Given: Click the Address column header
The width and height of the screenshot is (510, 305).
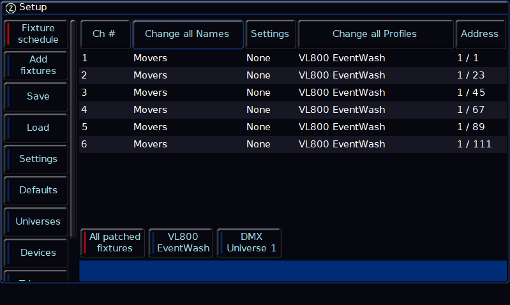Looking at the screenshot, I should pyautogui.click(x=481, y=34).
